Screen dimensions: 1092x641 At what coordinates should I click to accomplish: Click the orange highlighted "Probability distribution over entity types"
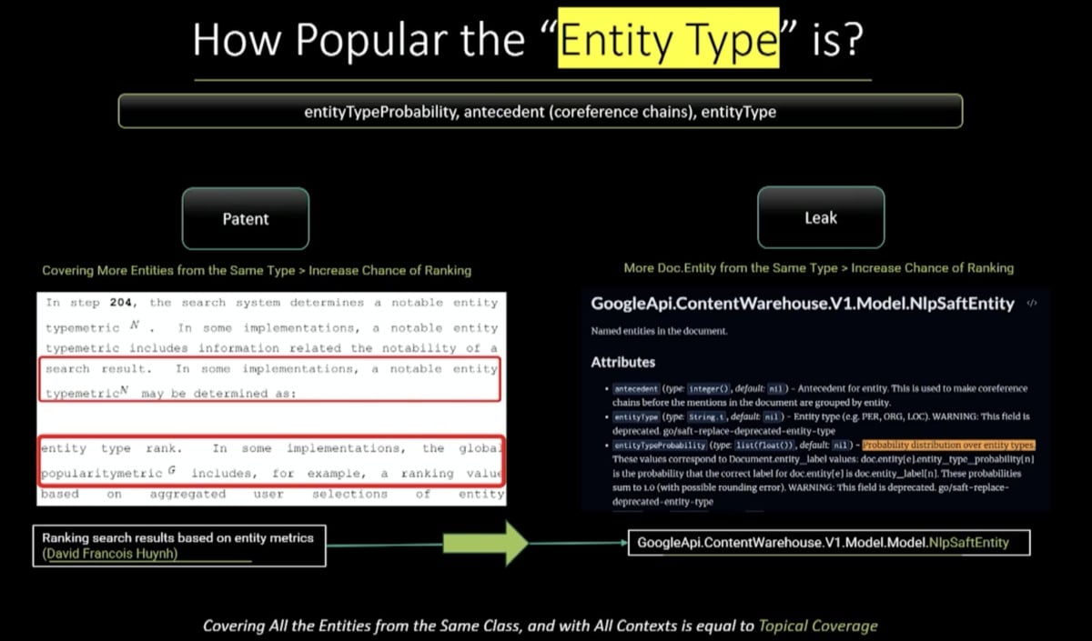948,446
